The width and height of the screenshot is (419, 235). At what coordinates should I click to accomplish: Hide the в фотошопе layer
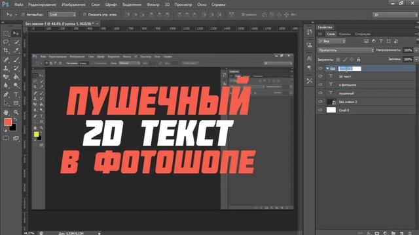pyautogui.click(x=320, y=85)
